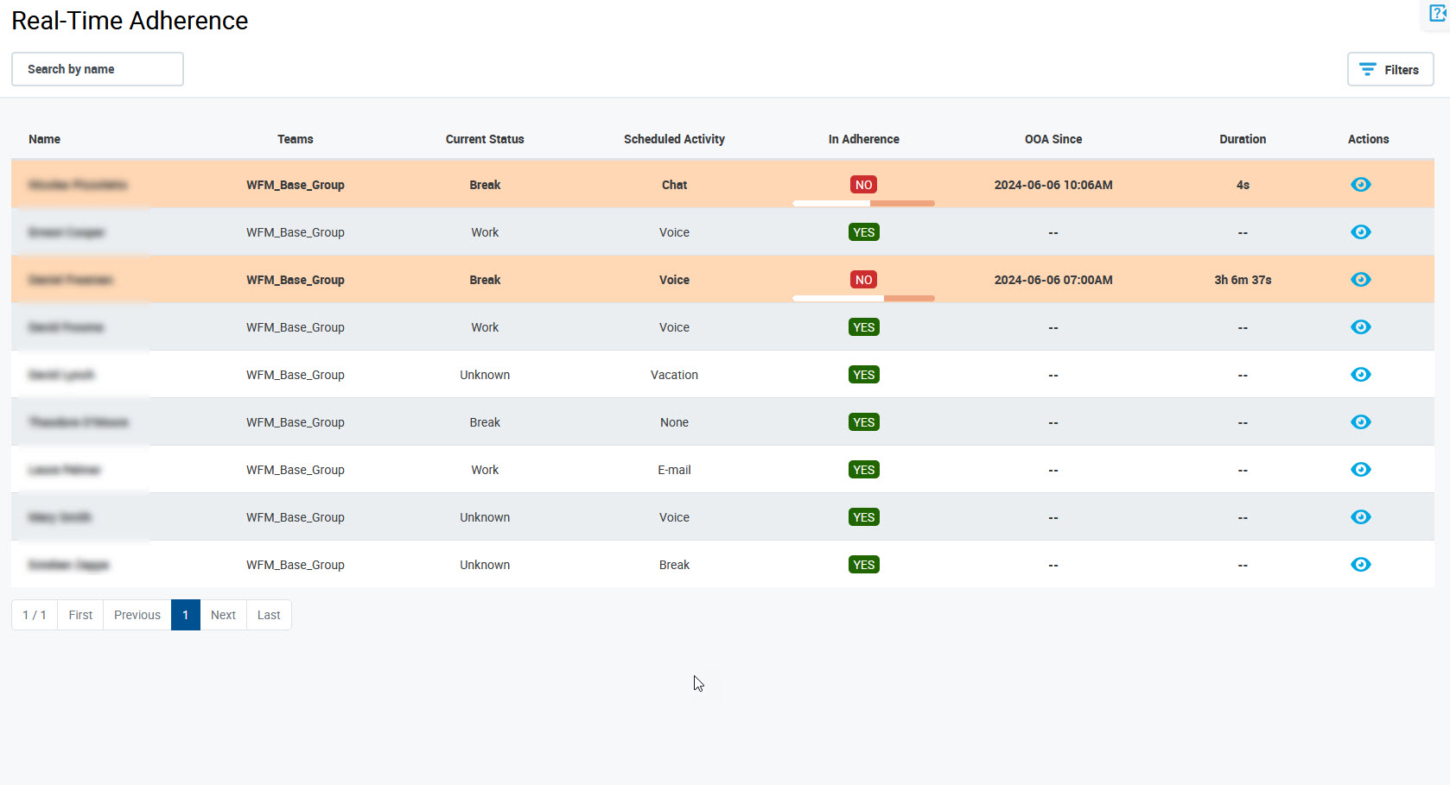Go to the Next page
1450x785 pixels.
223,615
